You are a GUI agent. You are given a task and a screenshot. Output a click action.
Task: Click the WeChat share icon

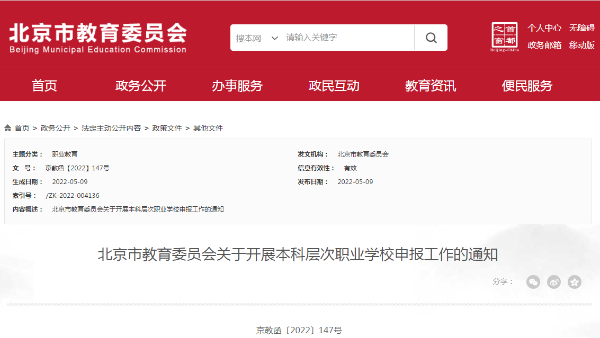pos(533,282)
